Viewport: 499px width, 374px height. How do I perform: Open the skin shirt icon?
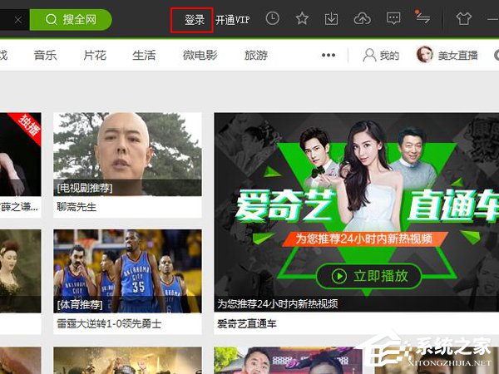tap(463, 19)
